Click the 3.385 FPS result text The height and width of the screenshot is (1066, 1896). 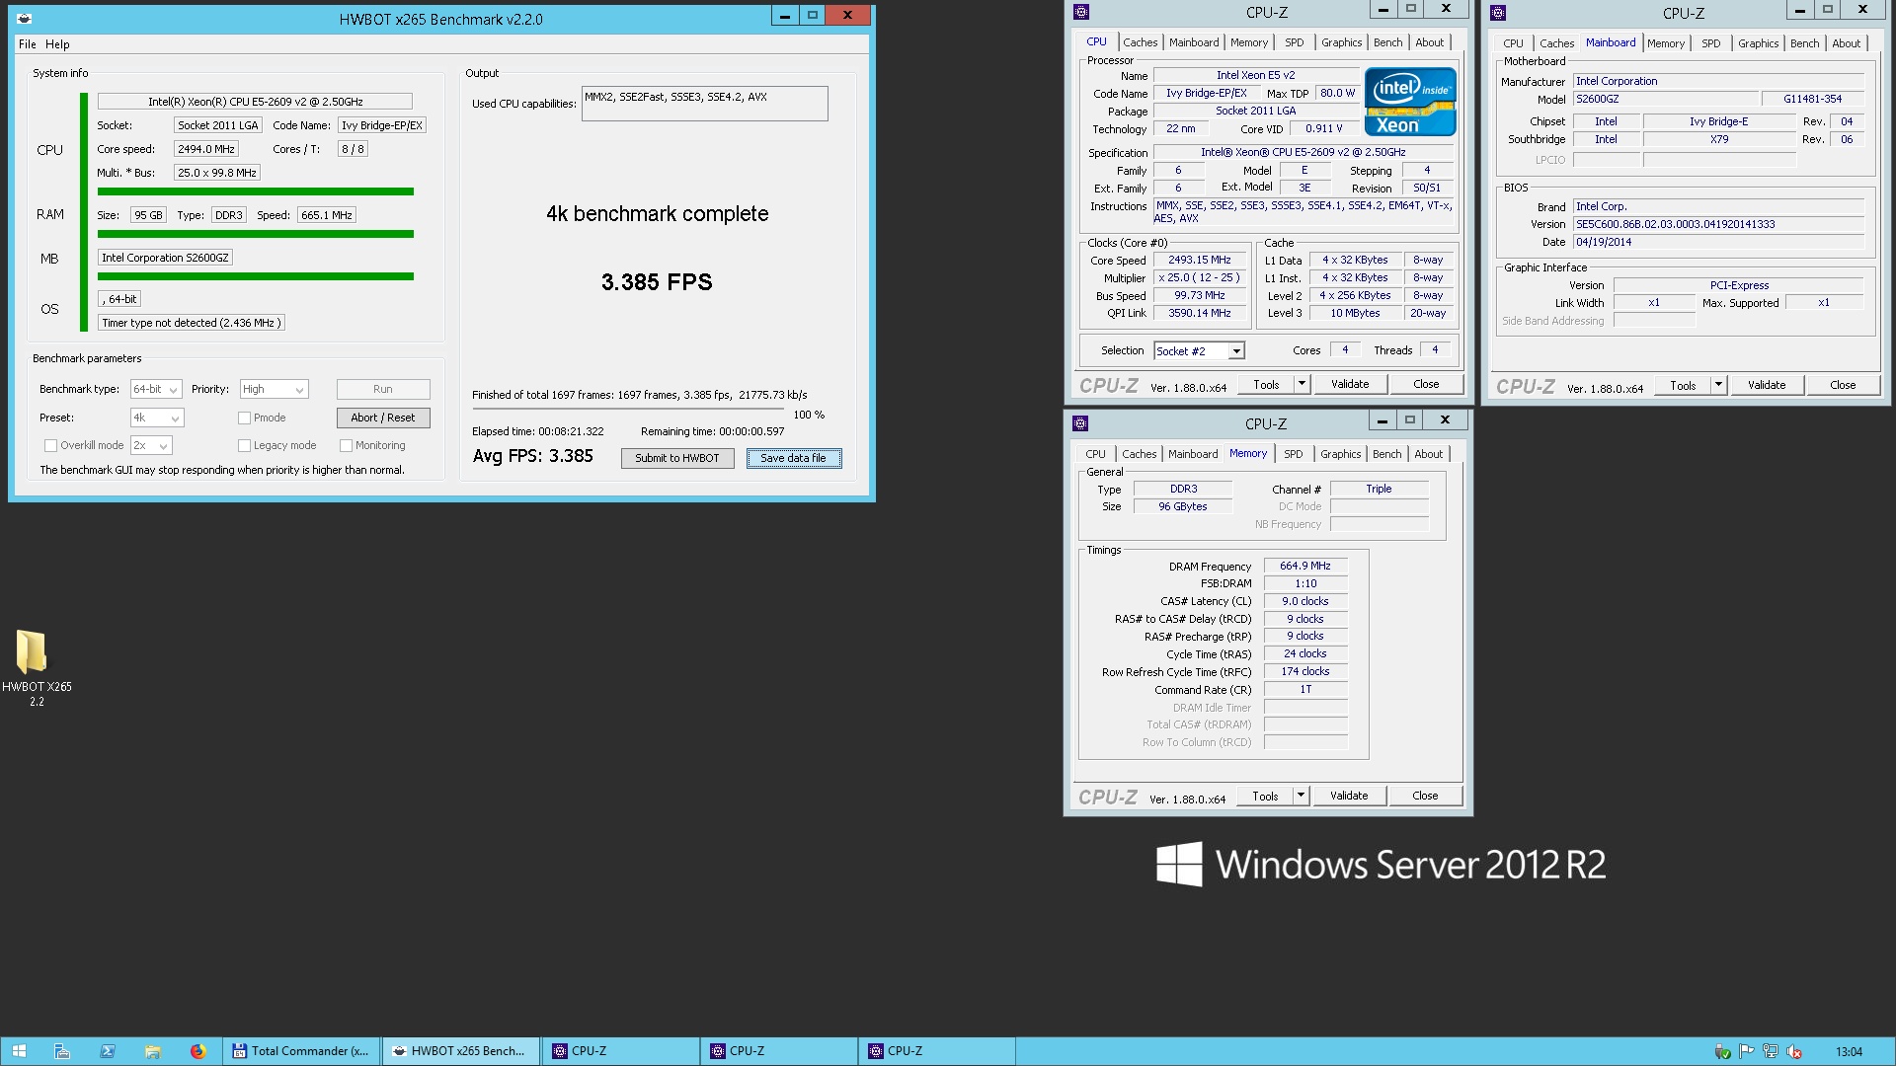657,282
